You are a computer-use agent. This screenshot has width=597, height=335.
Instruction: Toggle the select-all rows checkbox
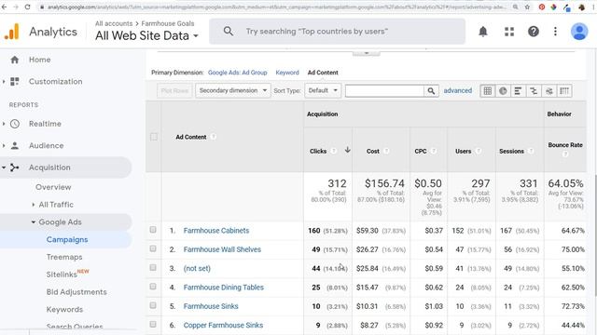click(153, 137)
